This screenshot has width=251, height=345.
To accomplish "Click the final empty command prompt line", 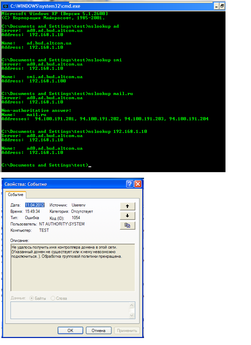I will click(x=46, y=165).
